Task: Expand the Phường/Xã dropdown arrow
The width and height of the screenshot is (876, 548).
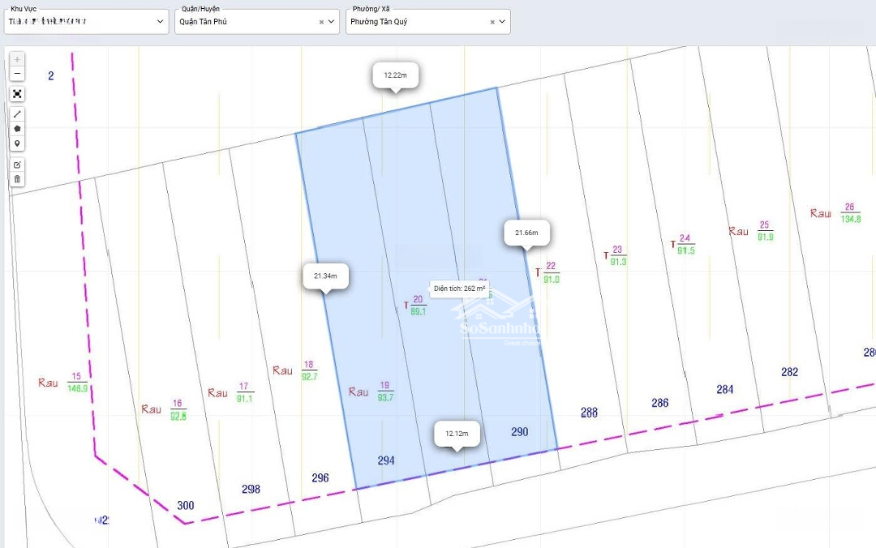Action: tap(502, 22)
